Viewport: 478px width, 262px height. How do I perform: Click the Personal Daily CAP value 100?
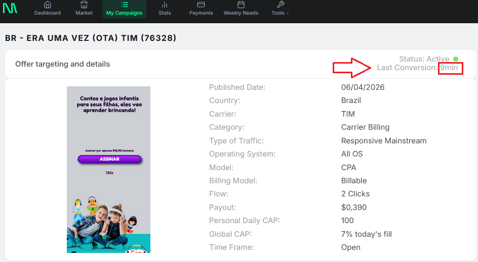point(347,221)
